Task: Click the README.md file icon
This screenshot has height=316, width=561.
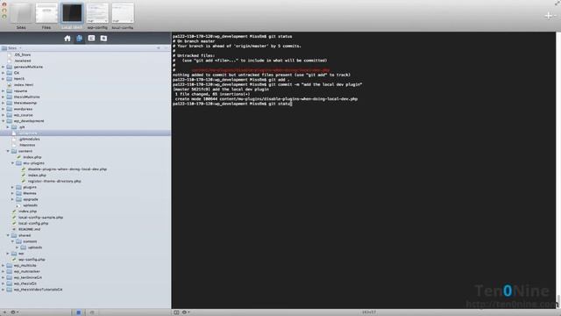Action: pyautogui.click(x=14, y=229)
